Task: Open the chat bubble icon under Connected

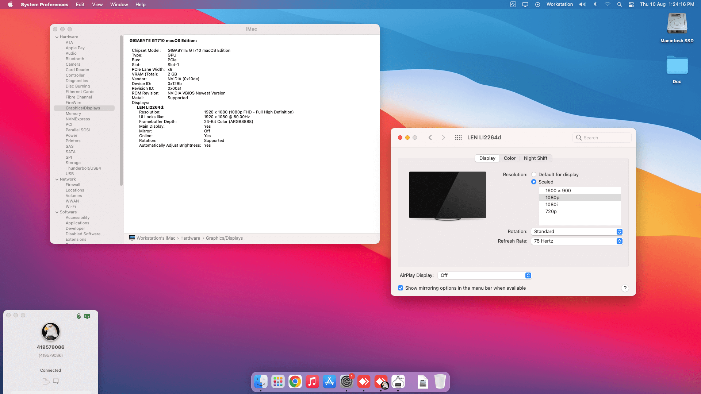Action: [x=56, y=381]
